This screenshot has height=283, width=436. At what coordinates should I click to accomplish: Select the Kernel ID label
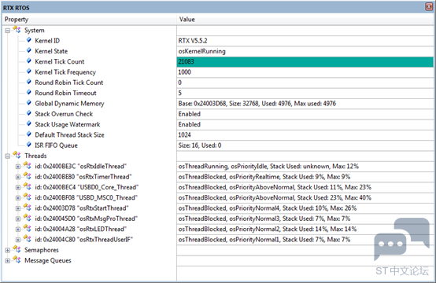47,41
